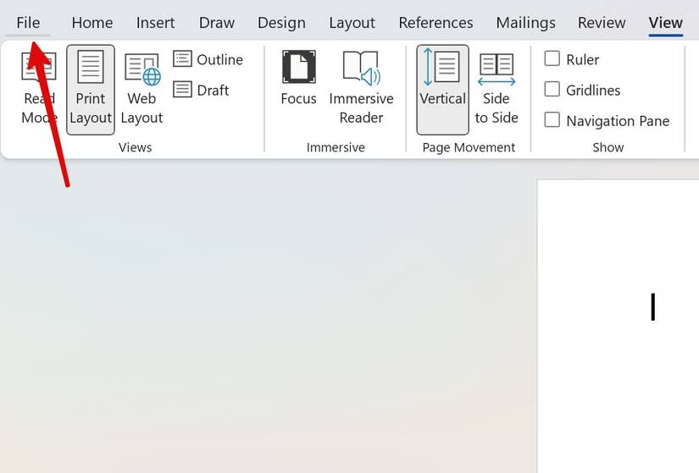Turn on Gridlines checkbox
This screenshot has width=699, height=473.
[x=552, y=89]
